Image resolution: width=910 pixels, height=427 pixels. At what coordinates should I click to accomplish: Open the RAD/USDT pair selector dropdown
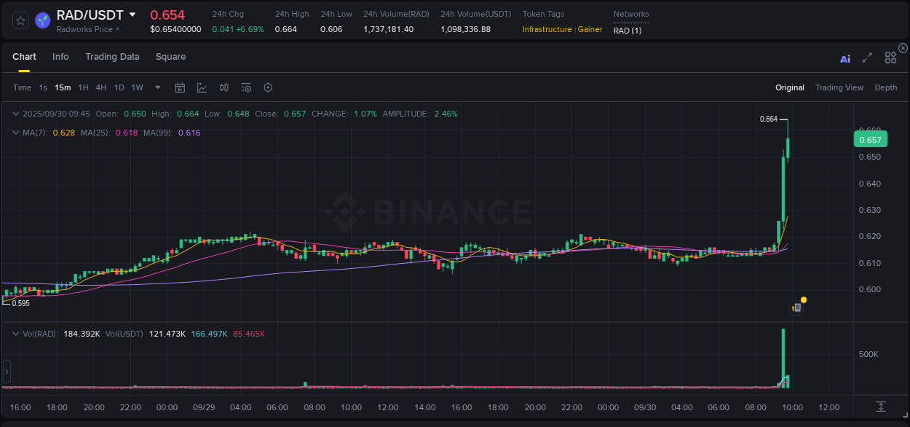tap(131, 14)
